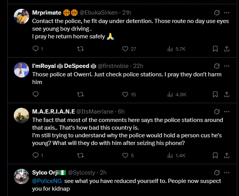The width and height of the screenshot is (239, 196).
Task: Bookmark I'mRoyal DeSpeed's tweet
Action: (x=215, y=94)
